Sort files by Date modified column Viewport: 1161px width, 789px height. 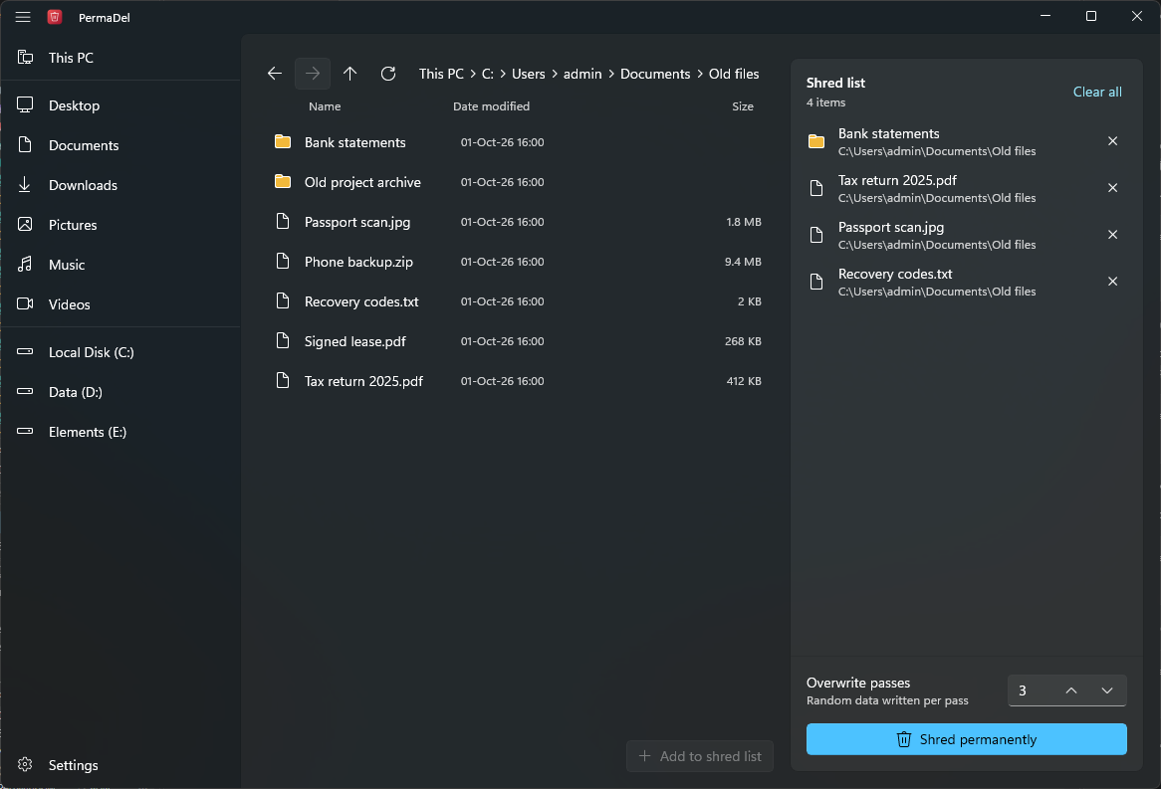pyautogui.click(x=491, y=106)
